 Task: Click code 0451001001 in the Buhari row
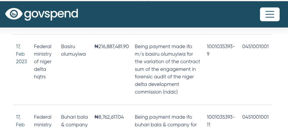point(255,117)
